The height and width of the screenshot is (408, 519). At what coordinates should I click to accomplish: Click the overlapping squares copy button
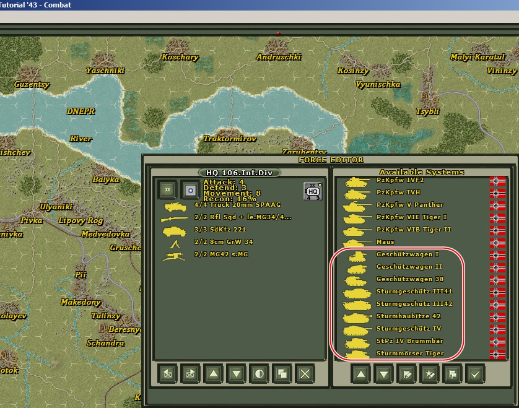282,374
